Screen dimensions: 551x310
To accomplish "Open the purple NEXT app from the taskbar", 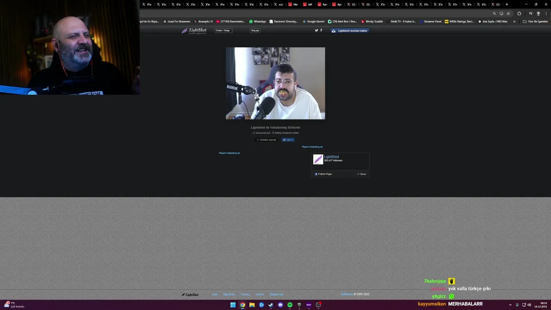I will (x=309, y=305).
